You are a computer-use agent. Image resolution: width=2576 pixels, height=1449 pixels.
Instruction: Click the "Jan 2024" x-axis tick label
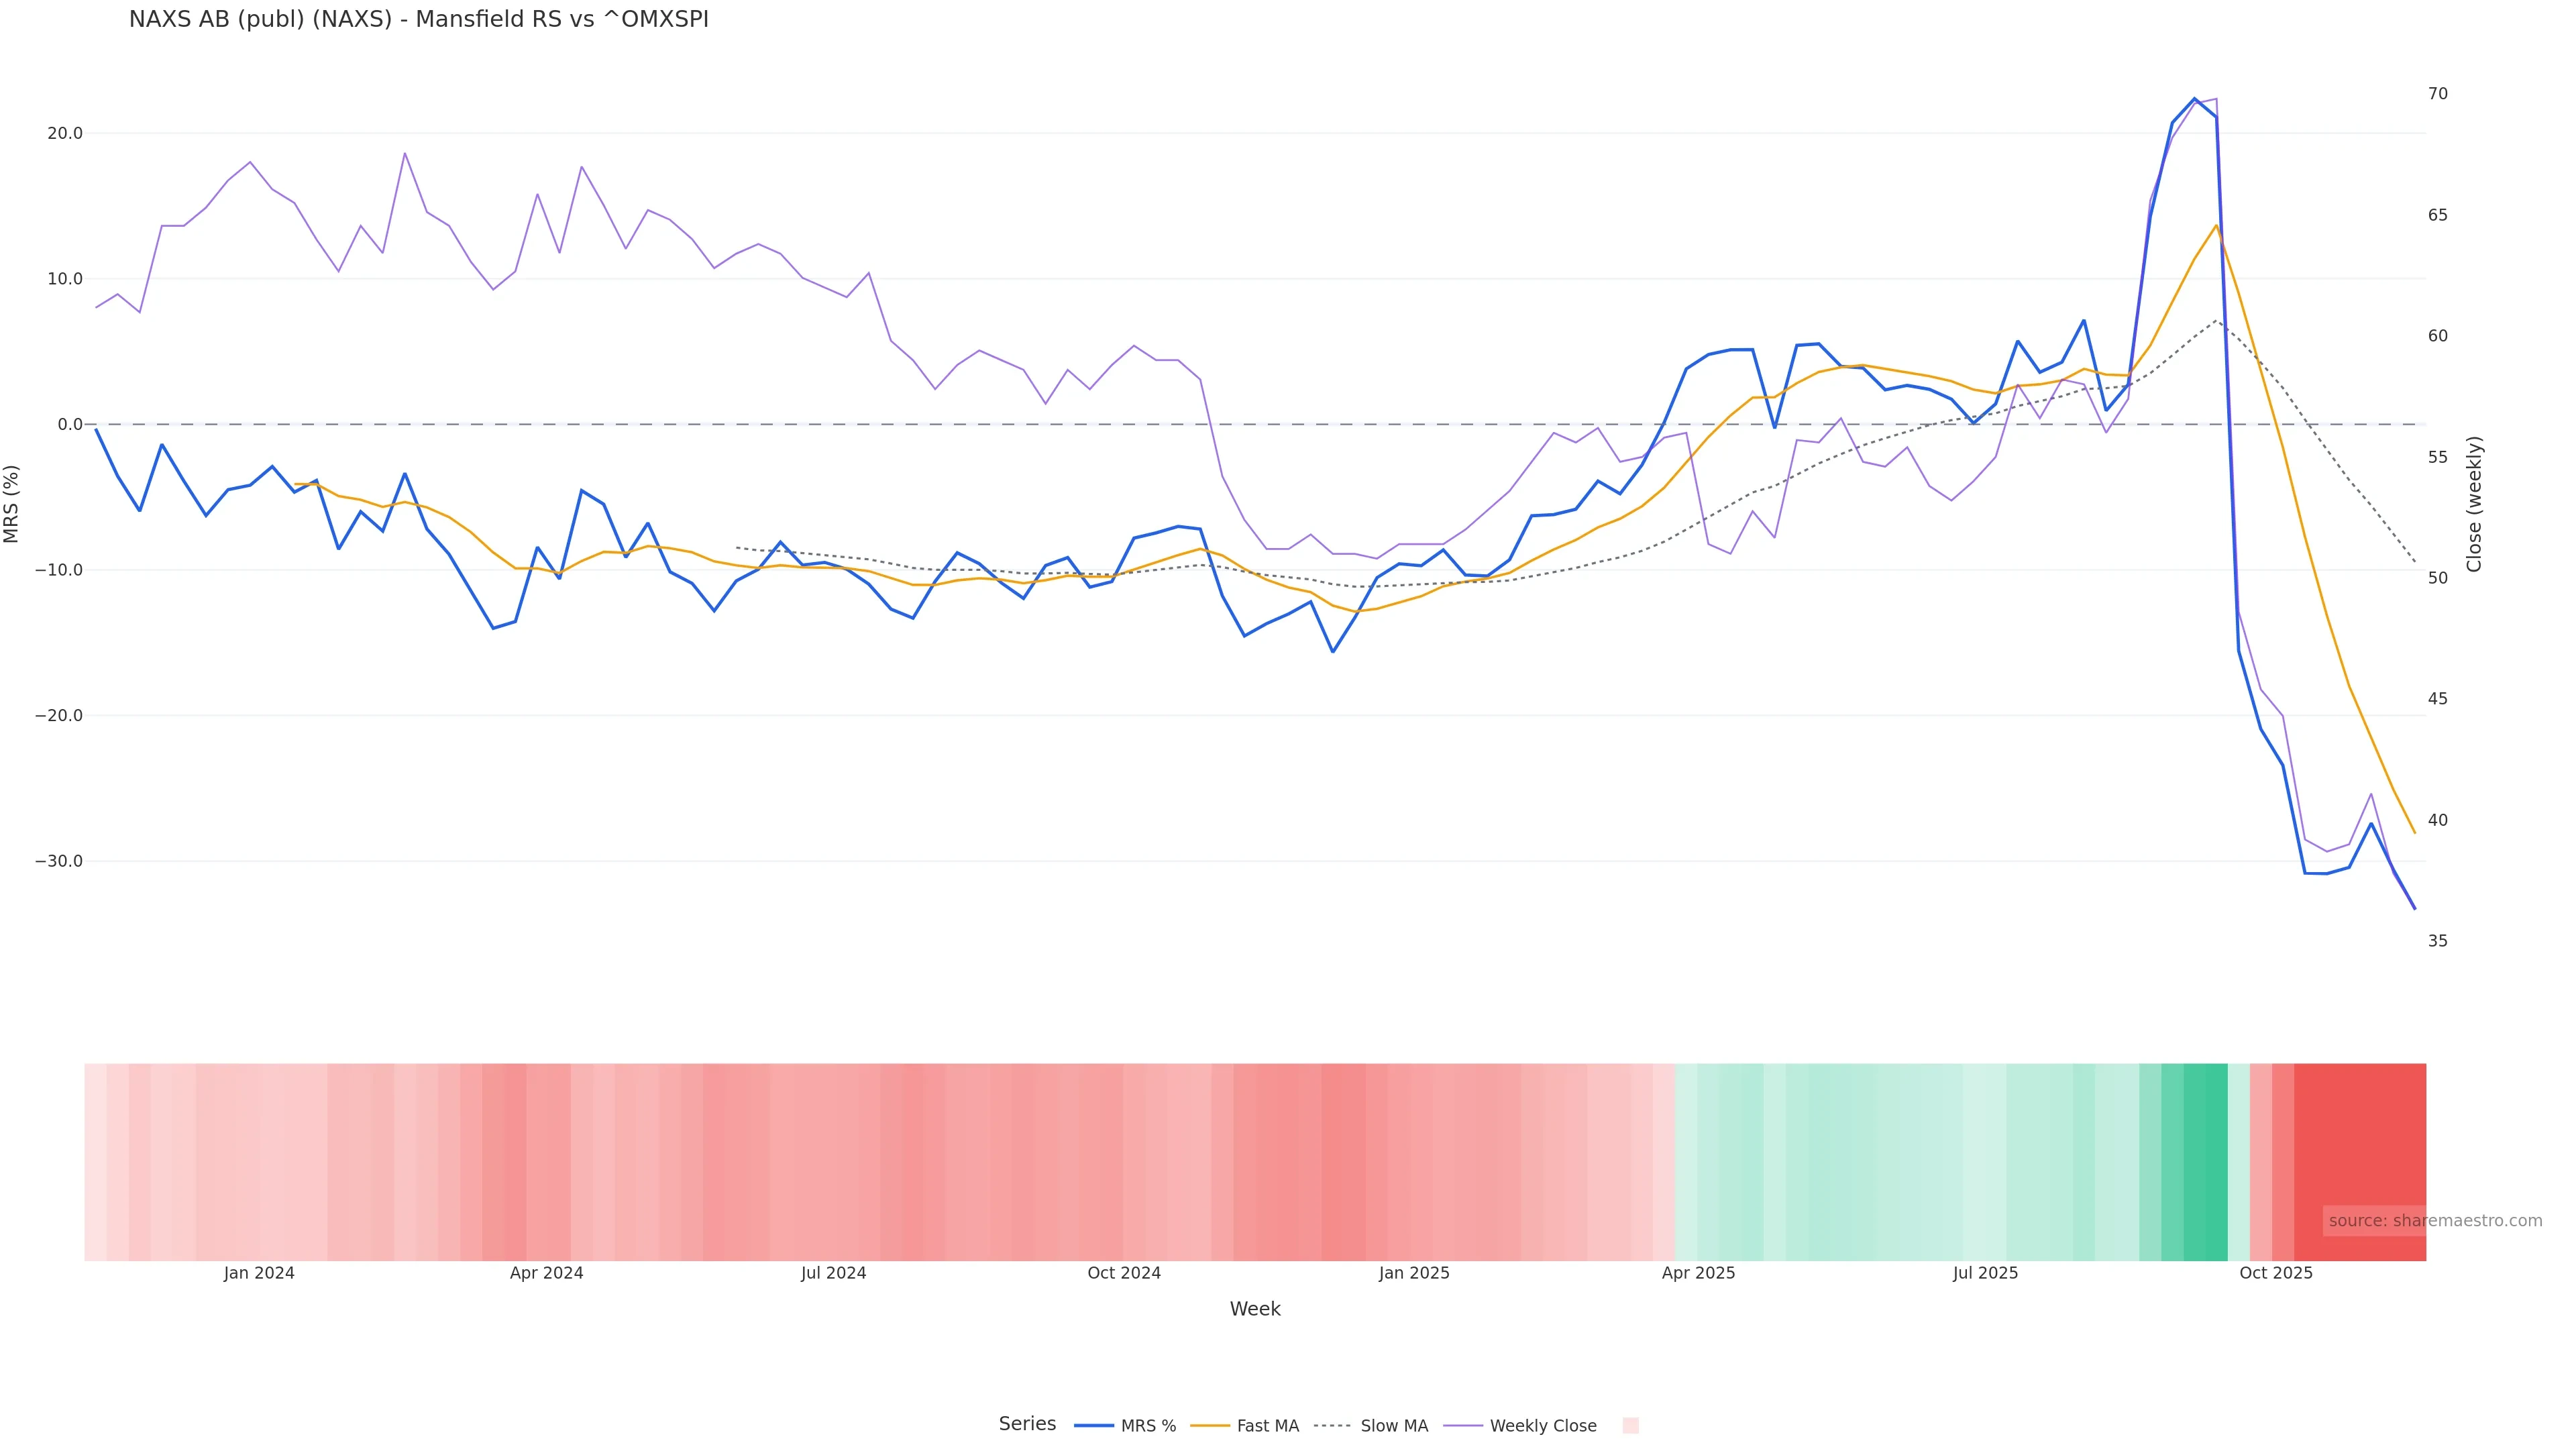pyautogui.click(x=259, y=1273)
